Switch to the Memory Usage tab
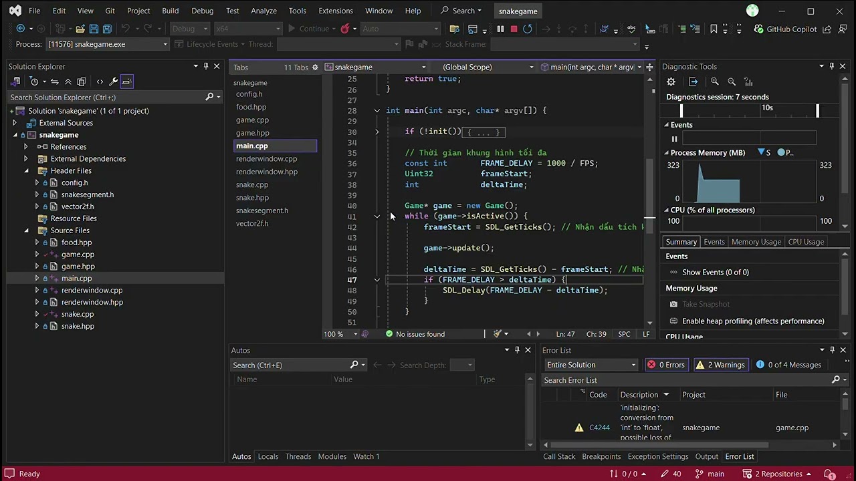This screenshot has height=481, width=856. pos(756,242)
